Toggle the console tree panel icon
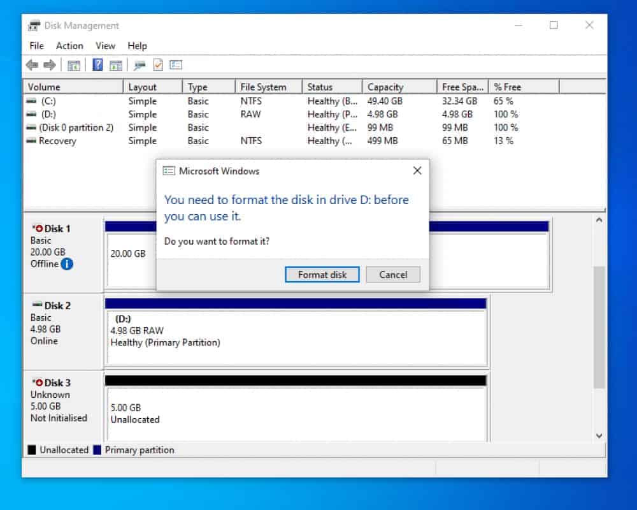 [74, 64]
